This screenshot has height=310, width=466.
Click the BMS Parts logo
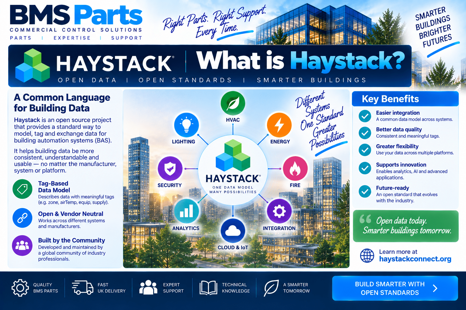click(x=76, y=15)
